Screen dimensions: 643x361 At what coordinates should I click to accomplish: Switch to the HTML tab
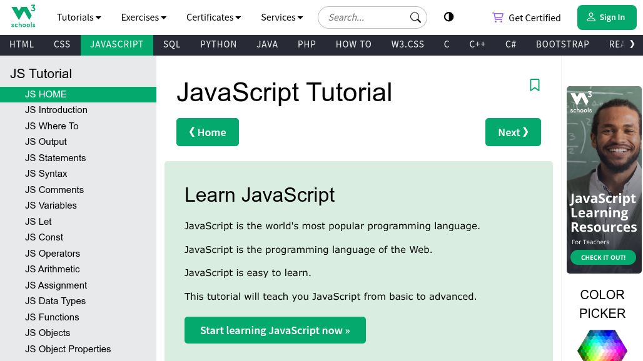[x=22, y=44]
